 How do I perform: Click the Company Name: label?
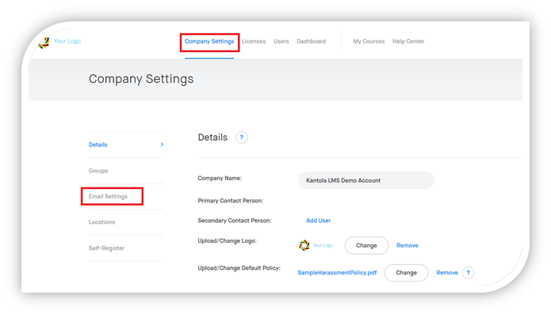coord(220,179)
